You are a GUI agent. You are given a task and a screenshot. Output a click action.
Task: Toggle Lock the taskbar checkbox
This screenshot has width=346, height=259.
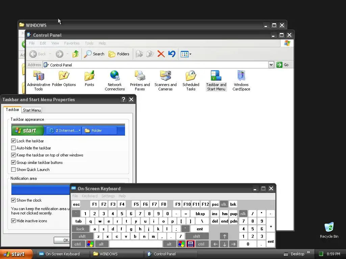coord(13,141)
